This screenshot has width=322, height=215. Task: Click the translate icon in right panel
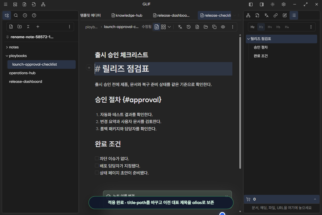click(x=266, y=15)
